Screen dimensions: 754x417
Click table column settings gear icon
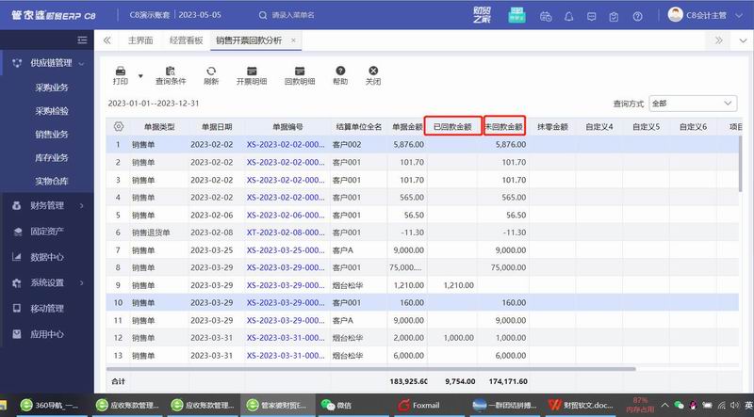pos(118,126)
